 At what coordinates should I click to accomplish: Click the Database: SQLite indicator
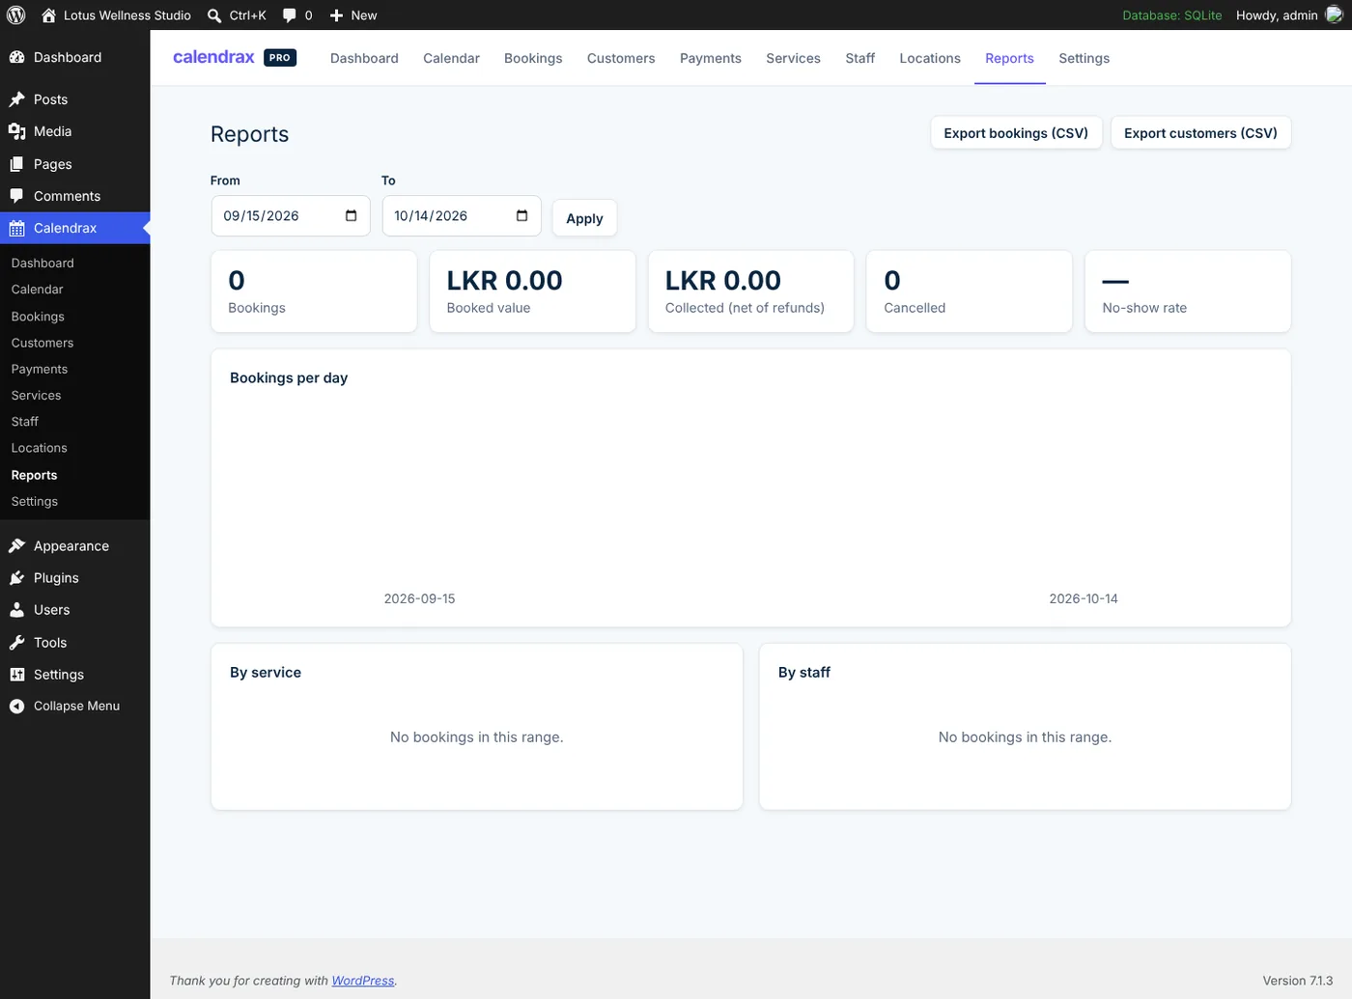pos(1171,15)
